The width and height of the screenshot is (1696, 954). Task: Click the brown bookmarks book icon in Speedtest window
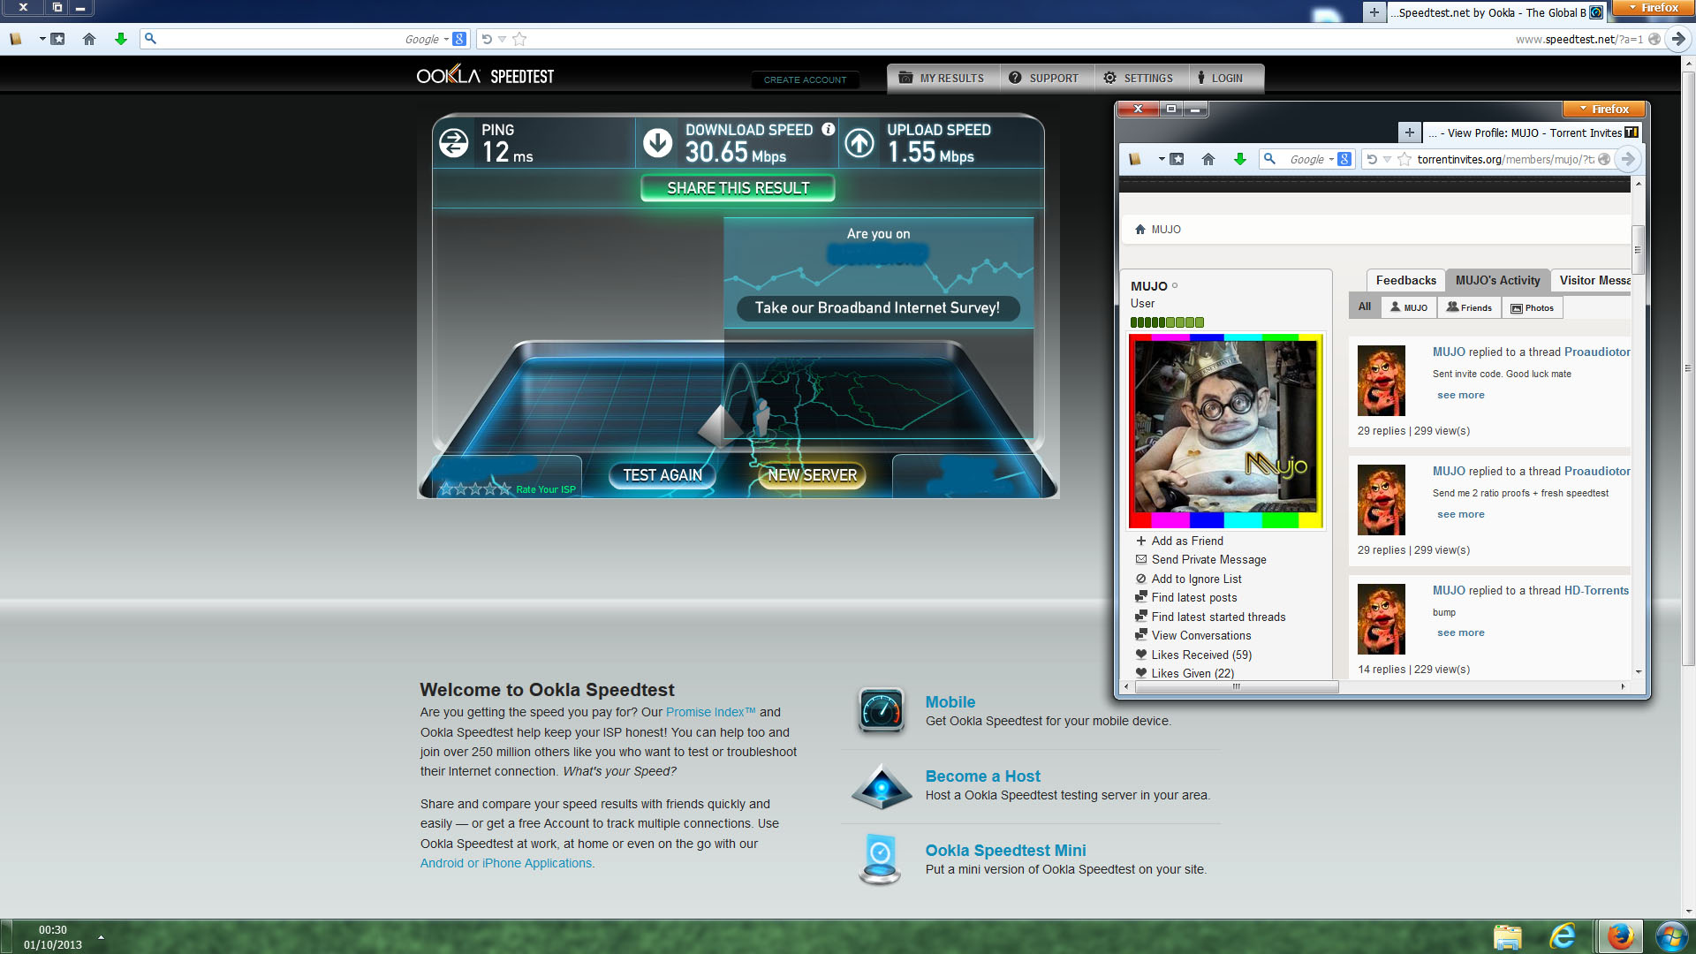tap(16, 39)
